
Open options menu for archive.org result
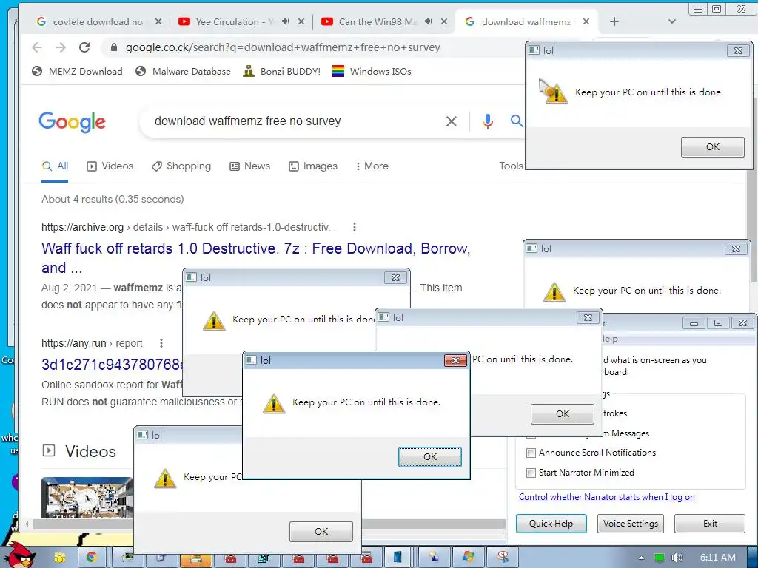click(355, 227)
